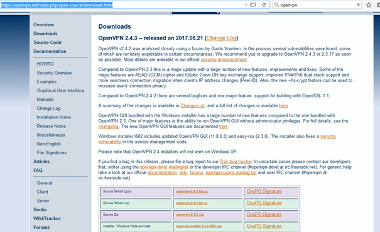The image size is (380, 232).
Task: Open the wiki link in paragraph
Action: [183, 172]
